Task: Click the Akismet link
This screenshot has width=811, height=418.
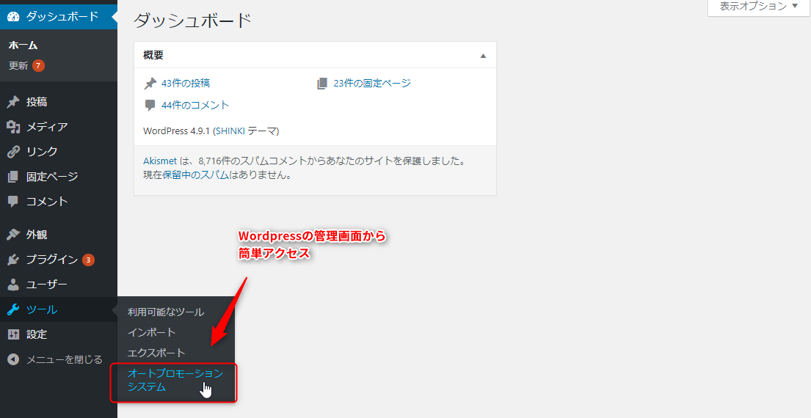Action: click(160, 161)
